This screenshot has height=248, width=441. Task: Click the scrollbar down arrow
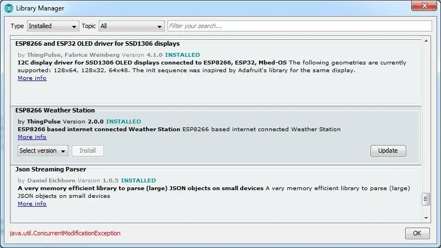pos(426,218)
